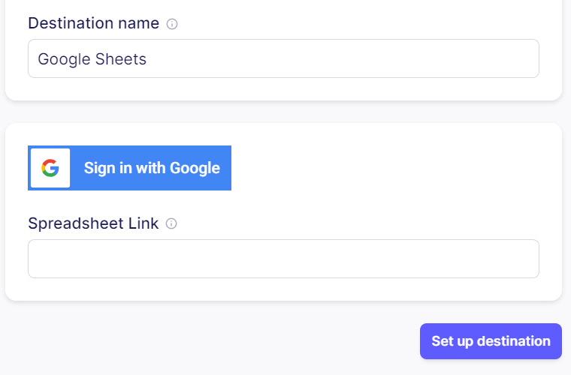571x375 pixels.
Task: Click the word "Sheets" in Destination name
Action: pyautogui.click(x=120, y=59)
